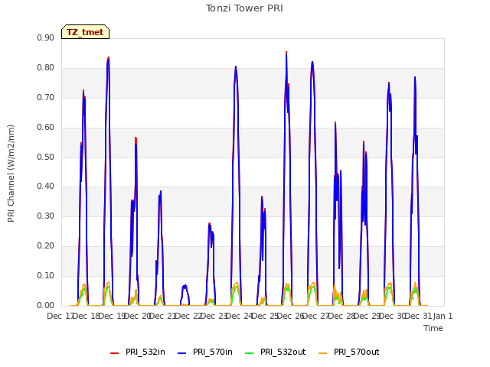490x367 pixels.
Task: Click the small Dec 21 data hump
Action: click(x=185, y=295)
